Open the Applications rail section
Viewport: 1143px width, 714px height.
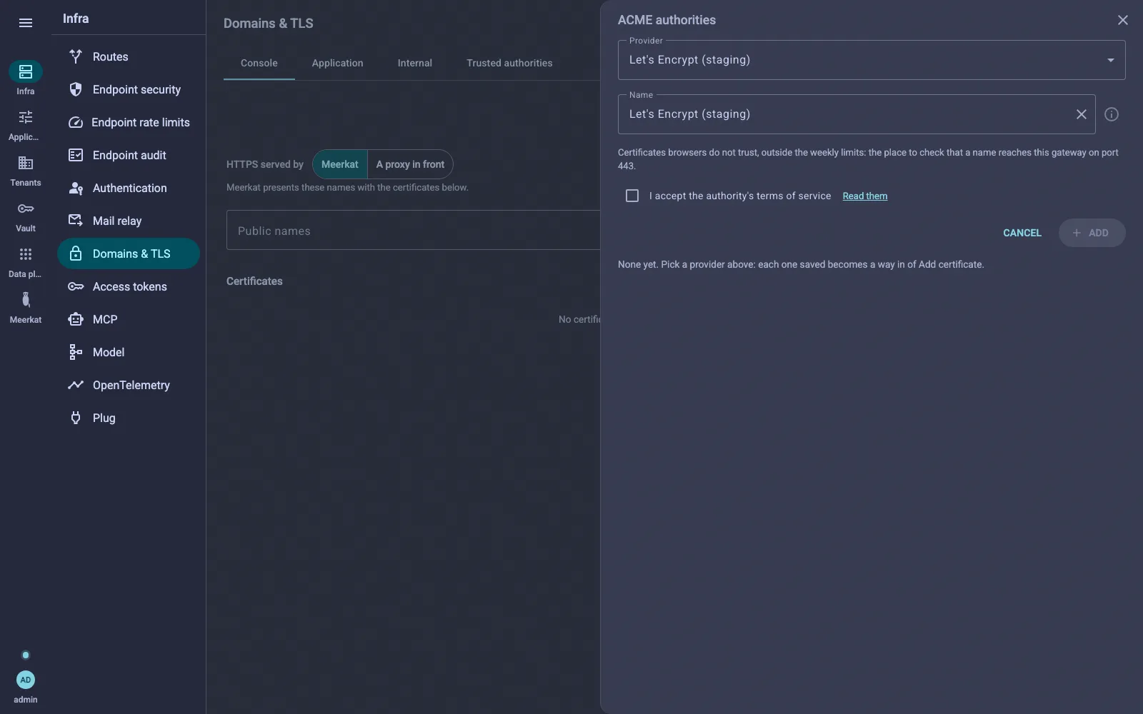coord(26,125)
